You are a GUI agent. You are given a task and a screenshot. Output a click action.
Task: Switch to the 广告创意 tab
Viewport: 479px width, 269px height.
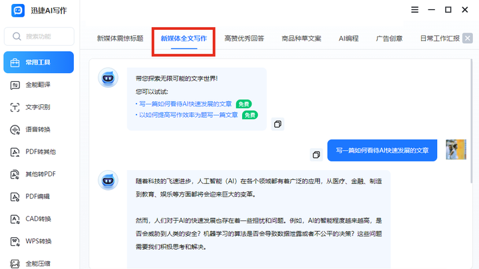click(x=389, y=39)
